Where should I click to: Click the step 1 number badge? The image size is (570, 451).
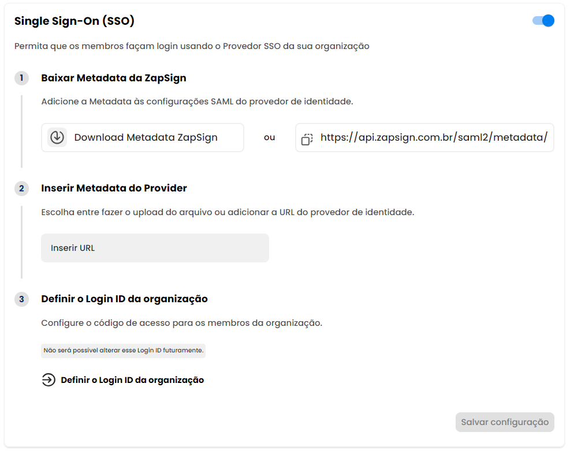point(22,78)
